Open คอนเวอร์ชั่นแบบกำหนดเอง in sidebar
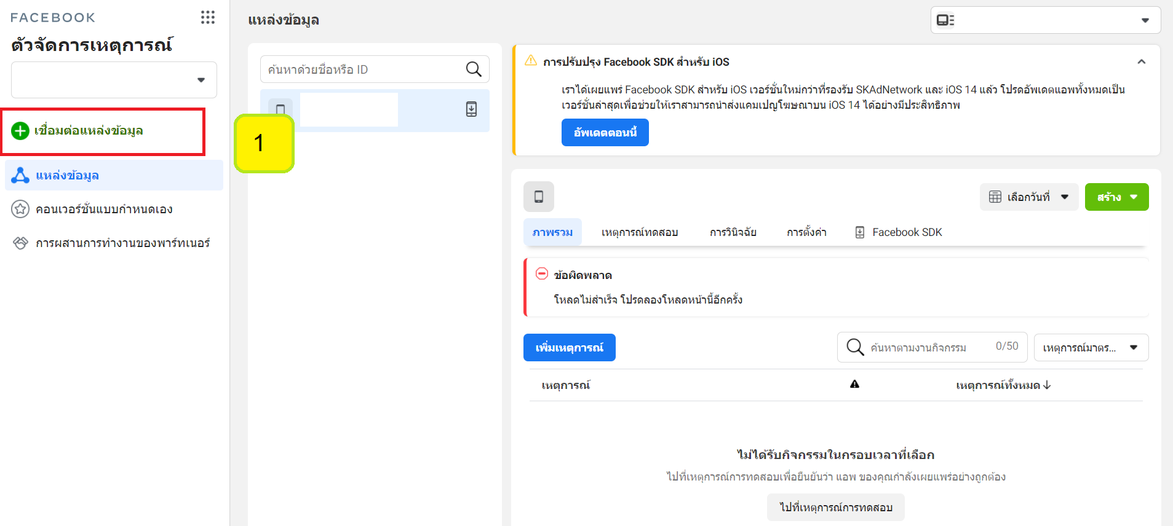The image size is (1173, 526). point(104,209)
